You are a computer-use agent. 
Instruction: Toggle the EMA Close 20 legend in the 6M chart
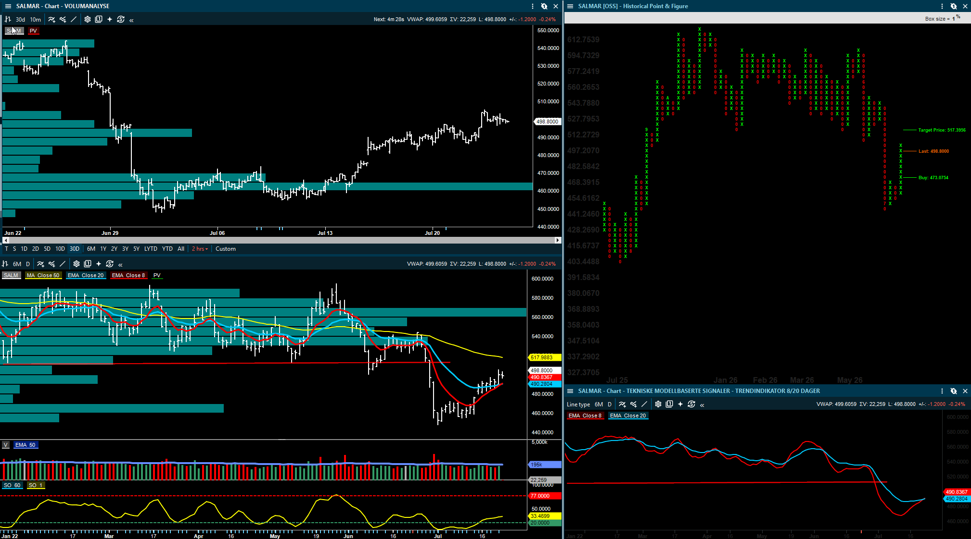coord(86,275)
